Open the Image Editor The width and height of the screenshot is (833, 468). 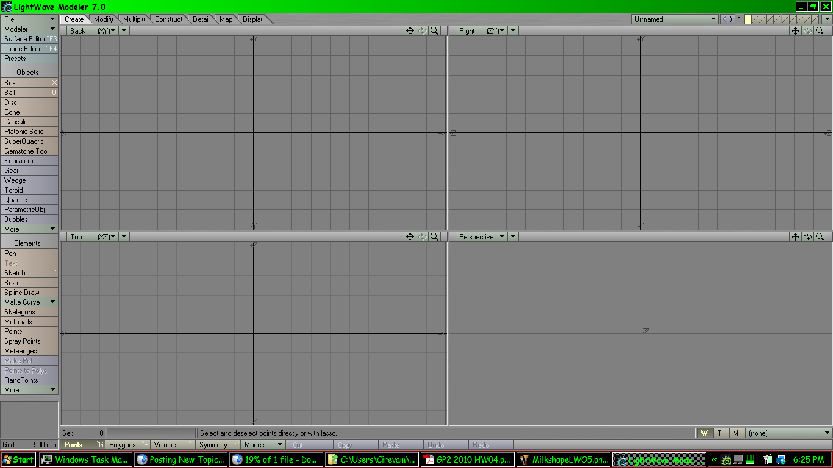click(x=29, y=49)
